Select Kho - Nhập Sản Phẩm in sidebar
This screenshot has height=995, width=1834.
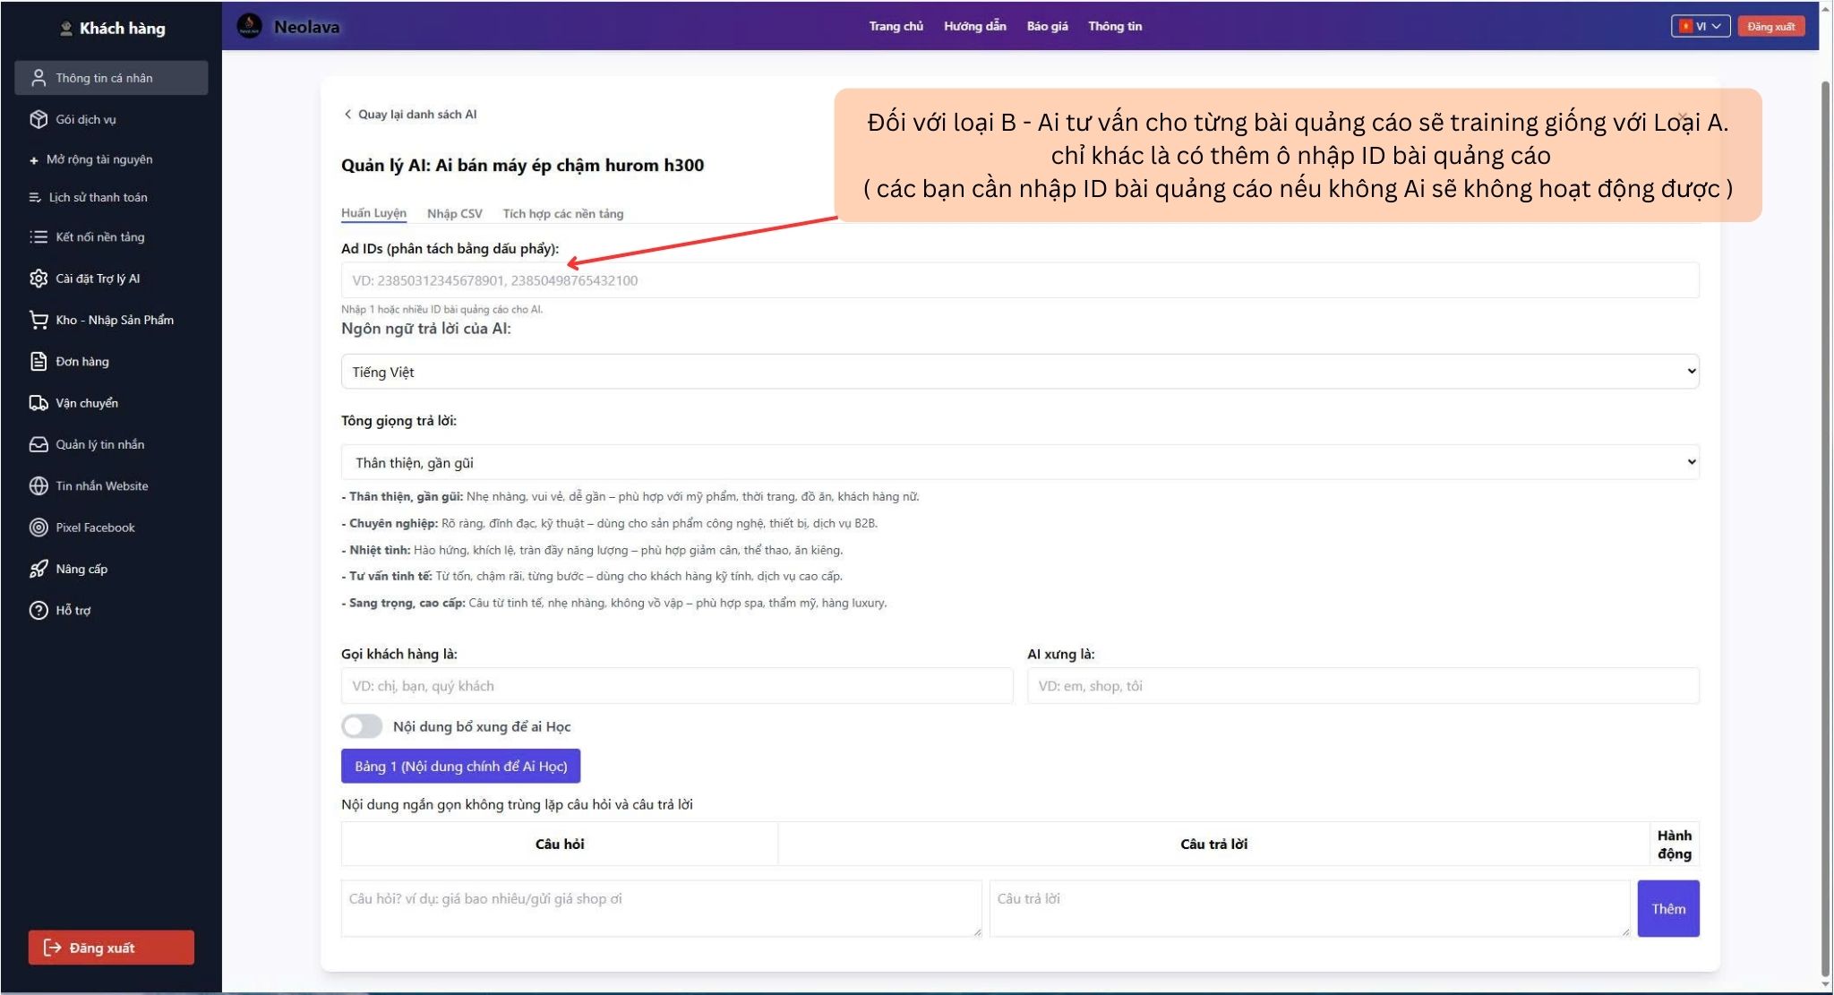coord(114,320)
